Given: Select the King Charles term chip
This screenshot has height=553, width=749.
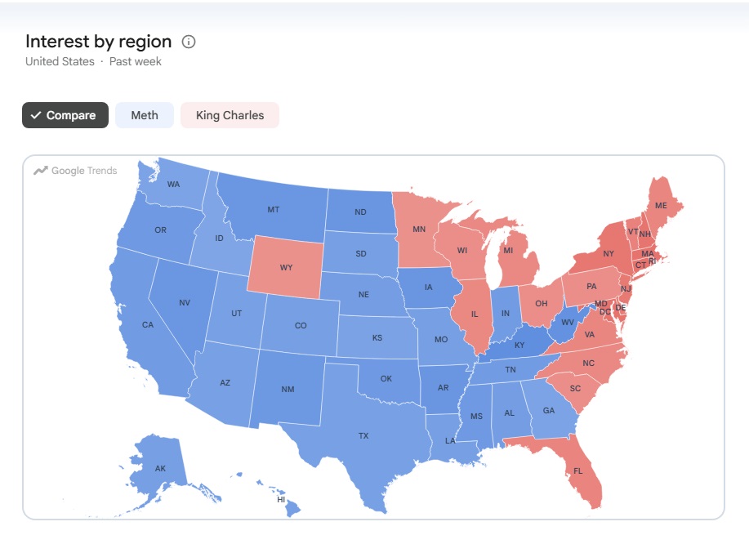Looking at the screenshot, I should coord(230,115).
